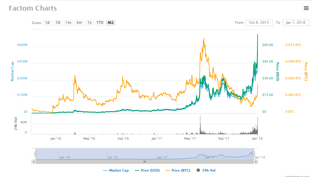Viewport: 330px width, 177px height.
Task: Click the $30.00 price axis label
Action: pos(268,78)
